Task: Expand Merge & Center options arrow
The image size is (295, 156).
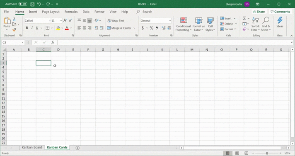Action: (x=134, y=28)
